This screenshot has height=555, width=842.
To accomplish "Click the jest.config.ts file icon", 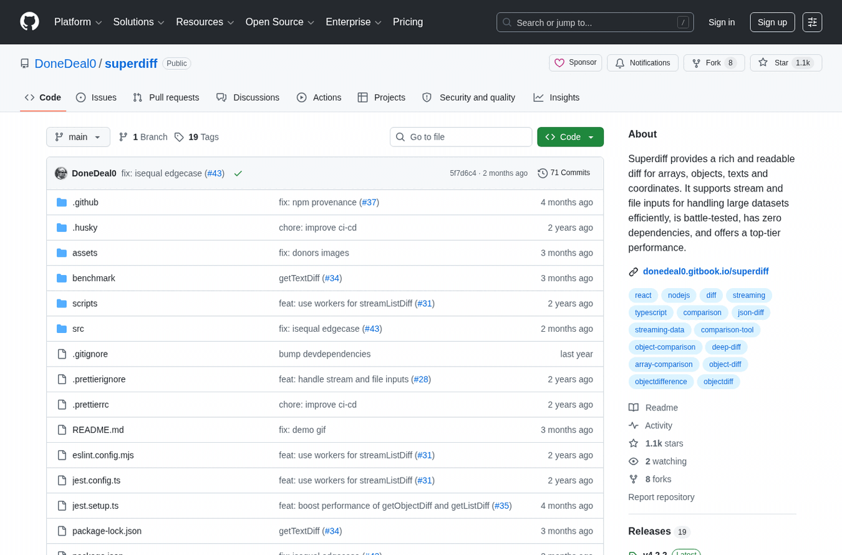I will click(62, 480).
